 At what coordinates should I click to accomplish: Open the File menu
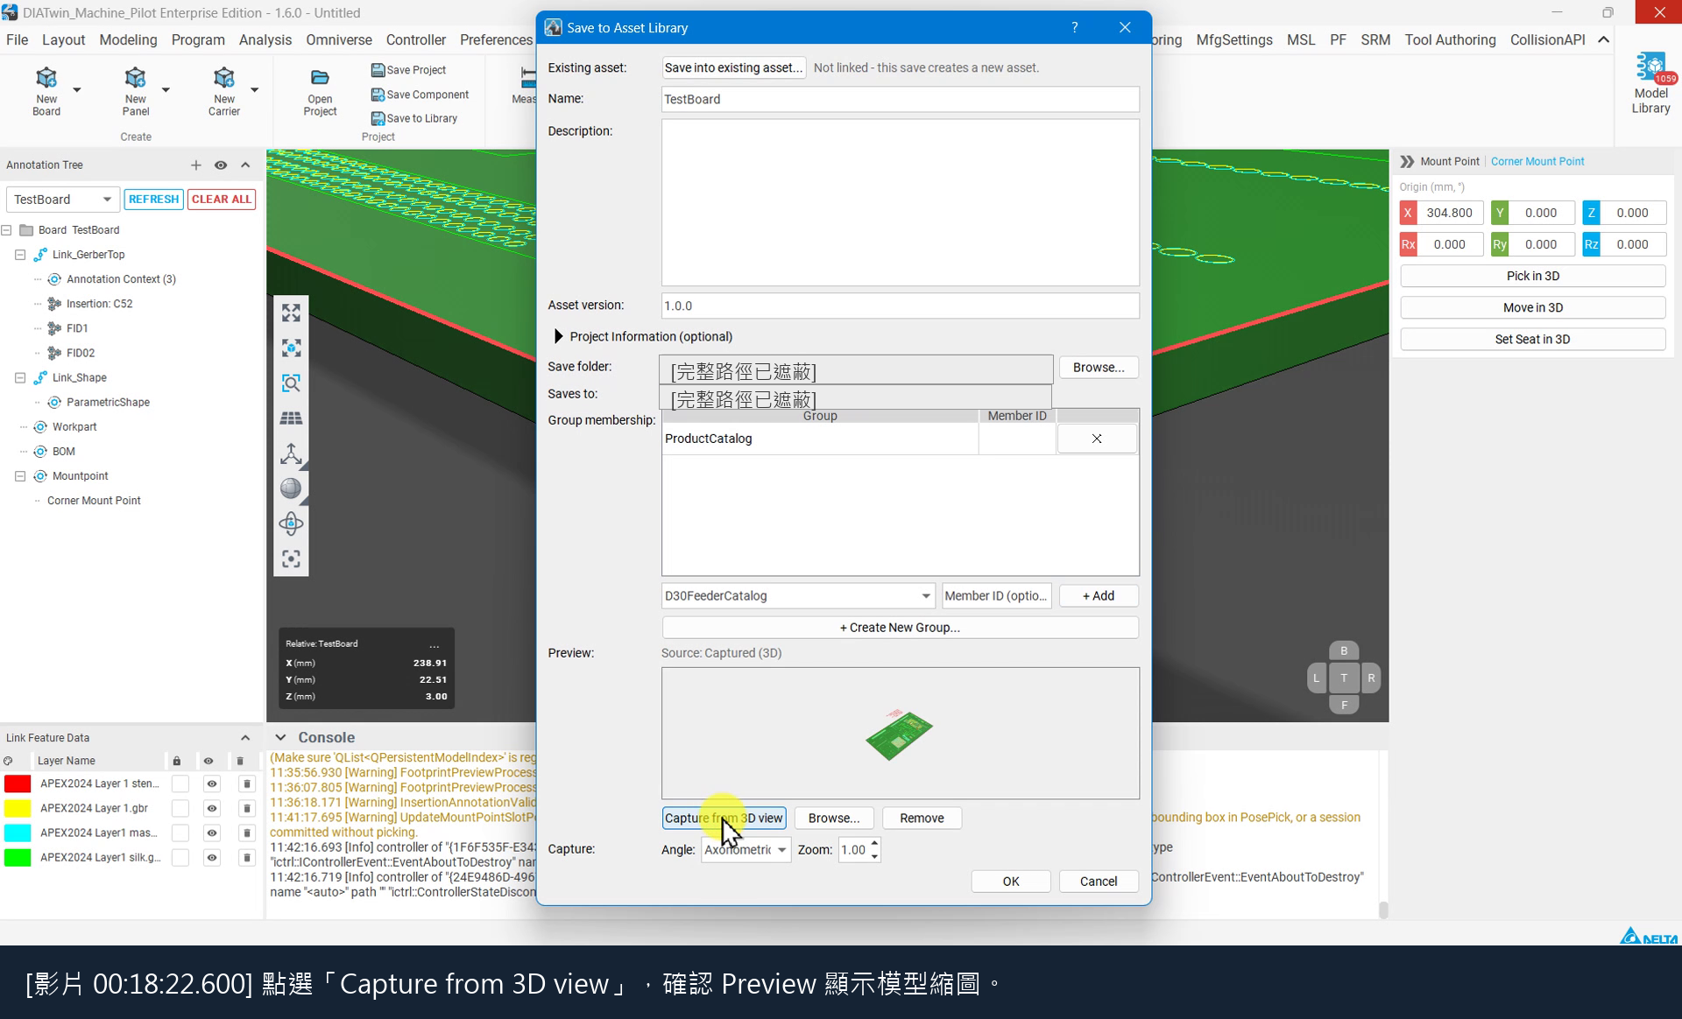[17, 39]
